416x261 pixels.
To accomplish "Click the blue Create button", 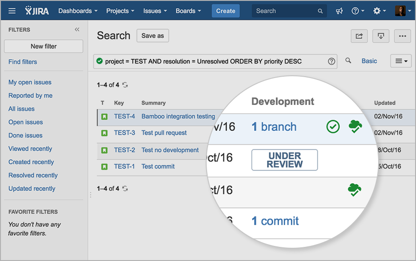I will (x=225, y=11).
